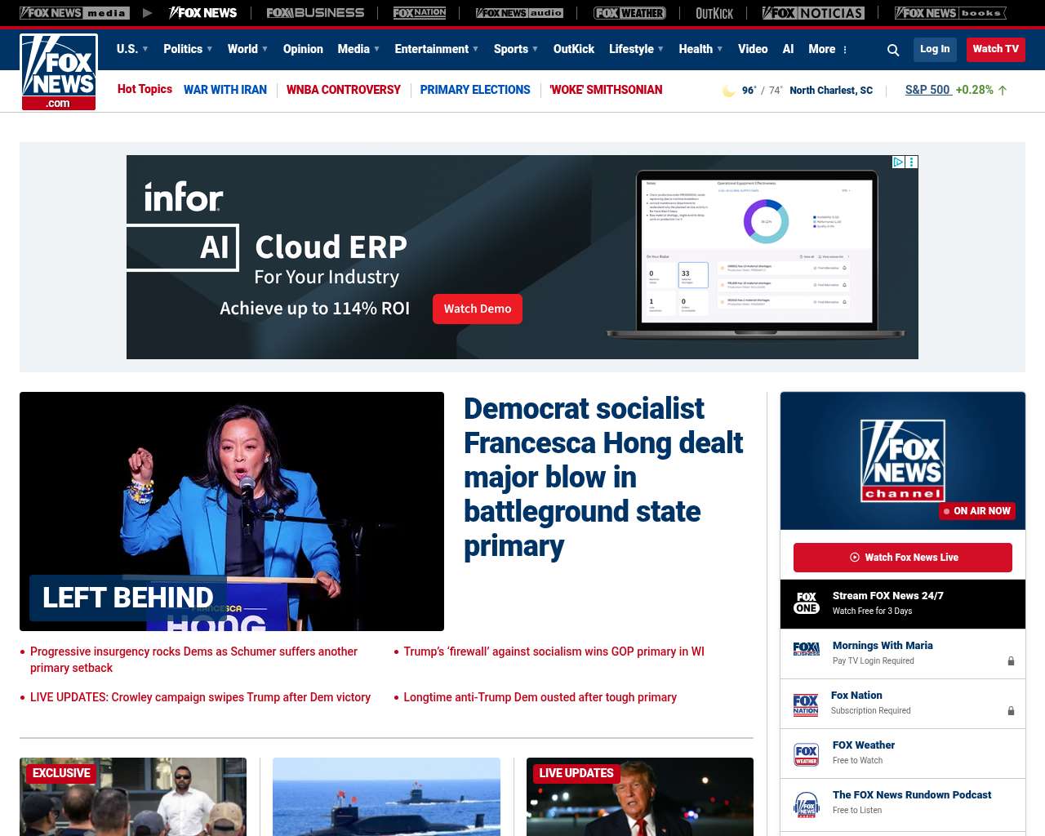Click the Fox News .com logo

(59, 72)
